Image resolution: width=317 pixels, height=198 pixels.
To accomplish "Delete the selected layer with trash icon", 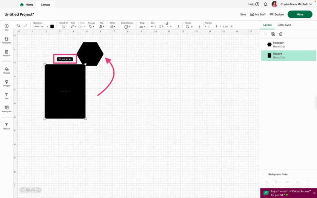I will coord(280,34).
